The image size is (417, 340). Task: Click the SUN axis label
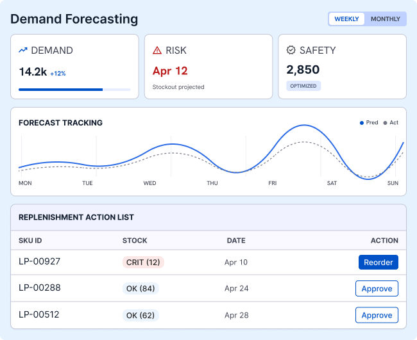point(393,183)
